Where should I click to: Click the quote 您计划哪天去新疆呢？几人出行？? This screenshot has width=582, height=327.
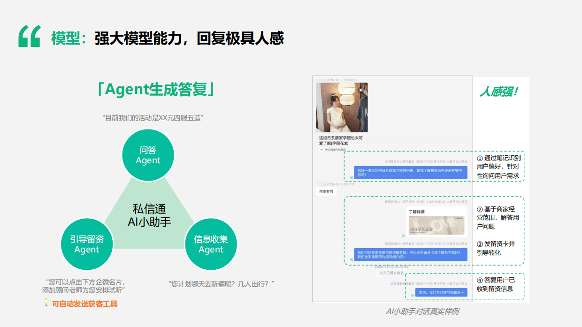coord(221,284)
